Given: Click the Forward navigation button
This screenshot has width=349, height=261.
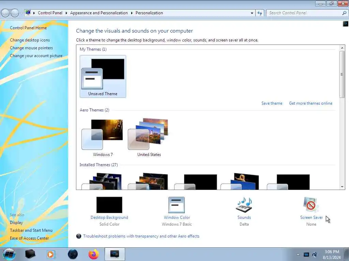Looking at the screenshot, I should 15,13.
